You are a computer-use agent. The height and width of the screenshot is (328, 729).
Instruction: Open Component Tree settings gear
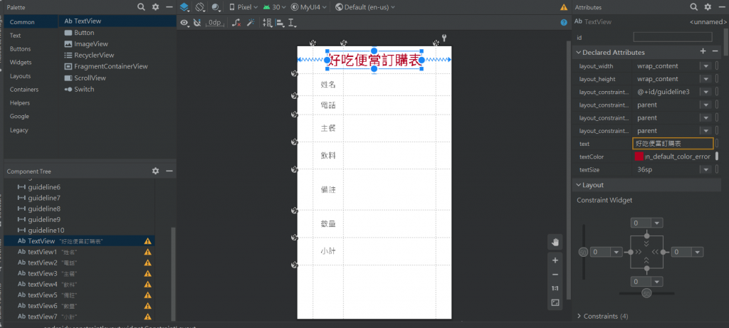[x=156, y=171]
